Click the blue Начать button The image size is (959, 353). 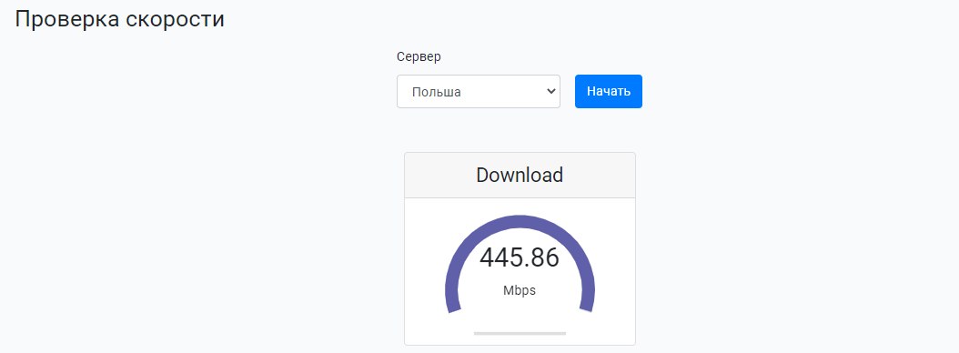click(x=609, y=92)
